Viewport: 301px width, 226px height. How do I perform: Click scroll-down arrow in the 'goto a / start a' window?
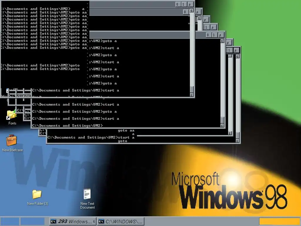[222, 125]
